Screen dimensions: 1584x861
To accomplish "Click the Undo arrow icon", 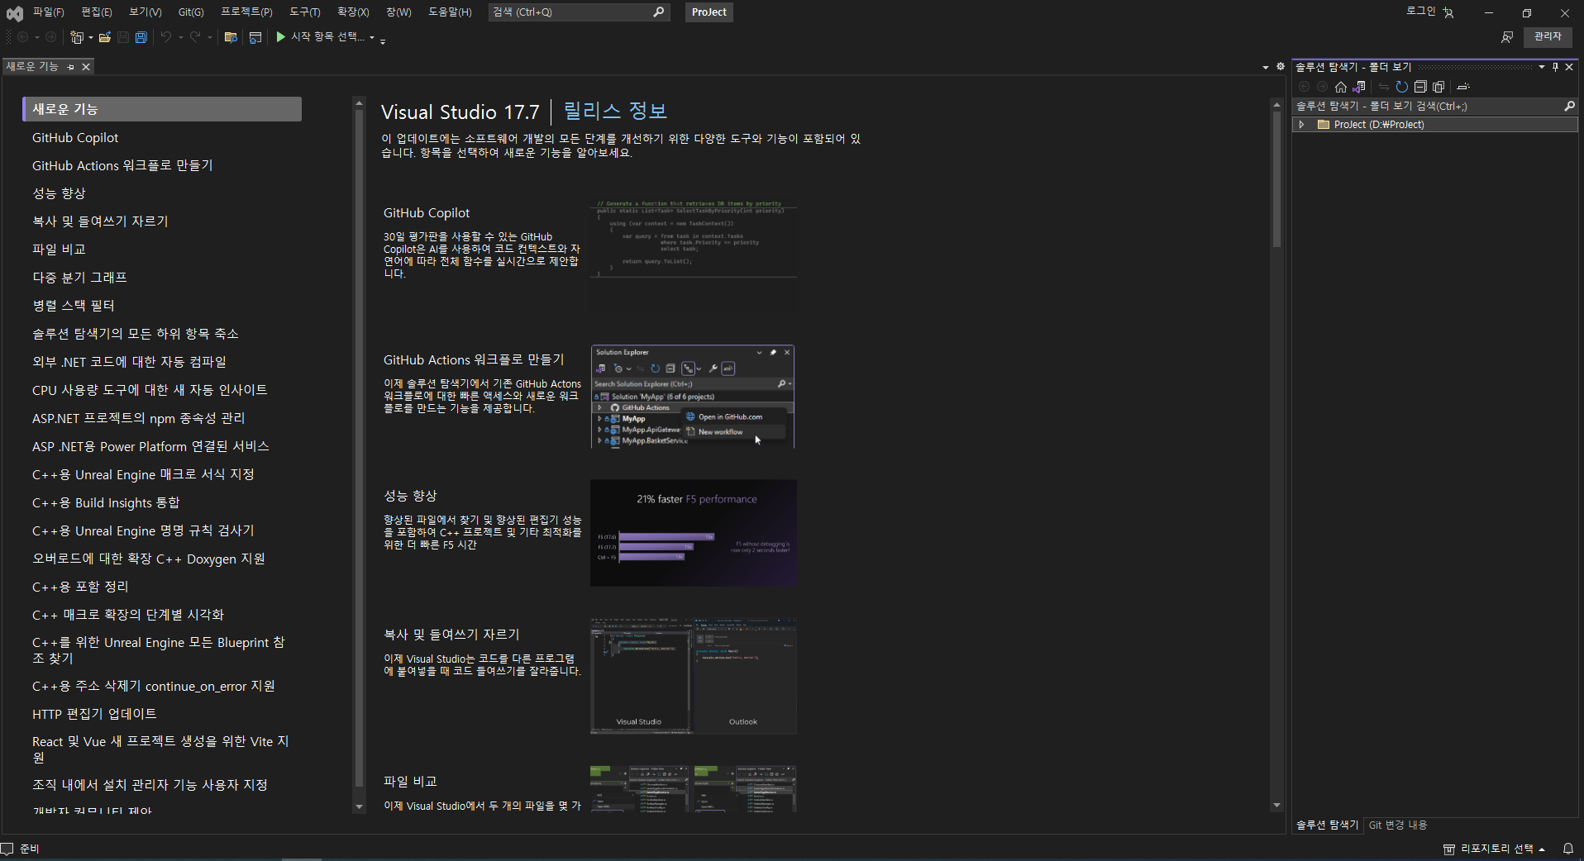I will click(x=166, y=37).
